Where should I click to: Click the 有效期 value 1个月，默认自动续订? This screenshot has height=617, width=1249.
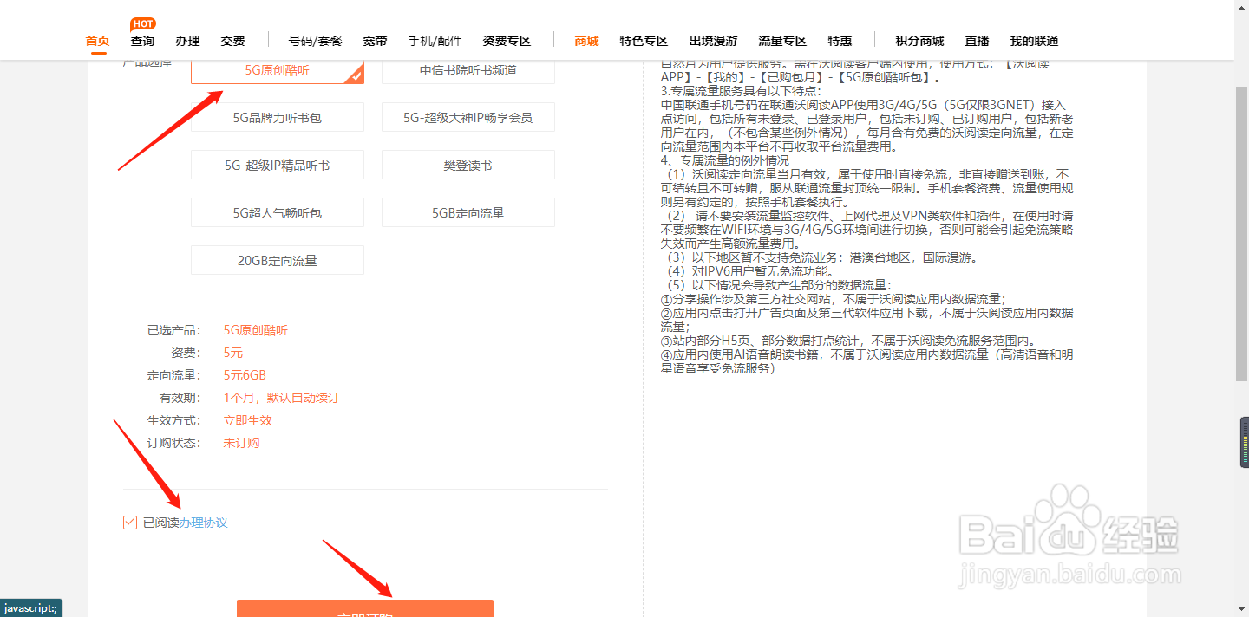[x=281, y=398]
